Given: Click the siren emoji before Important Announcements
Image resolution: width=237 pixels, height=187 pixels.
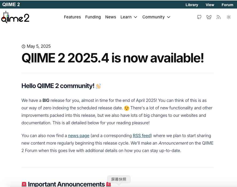Looking at the screenshot, I should point(24,184).
